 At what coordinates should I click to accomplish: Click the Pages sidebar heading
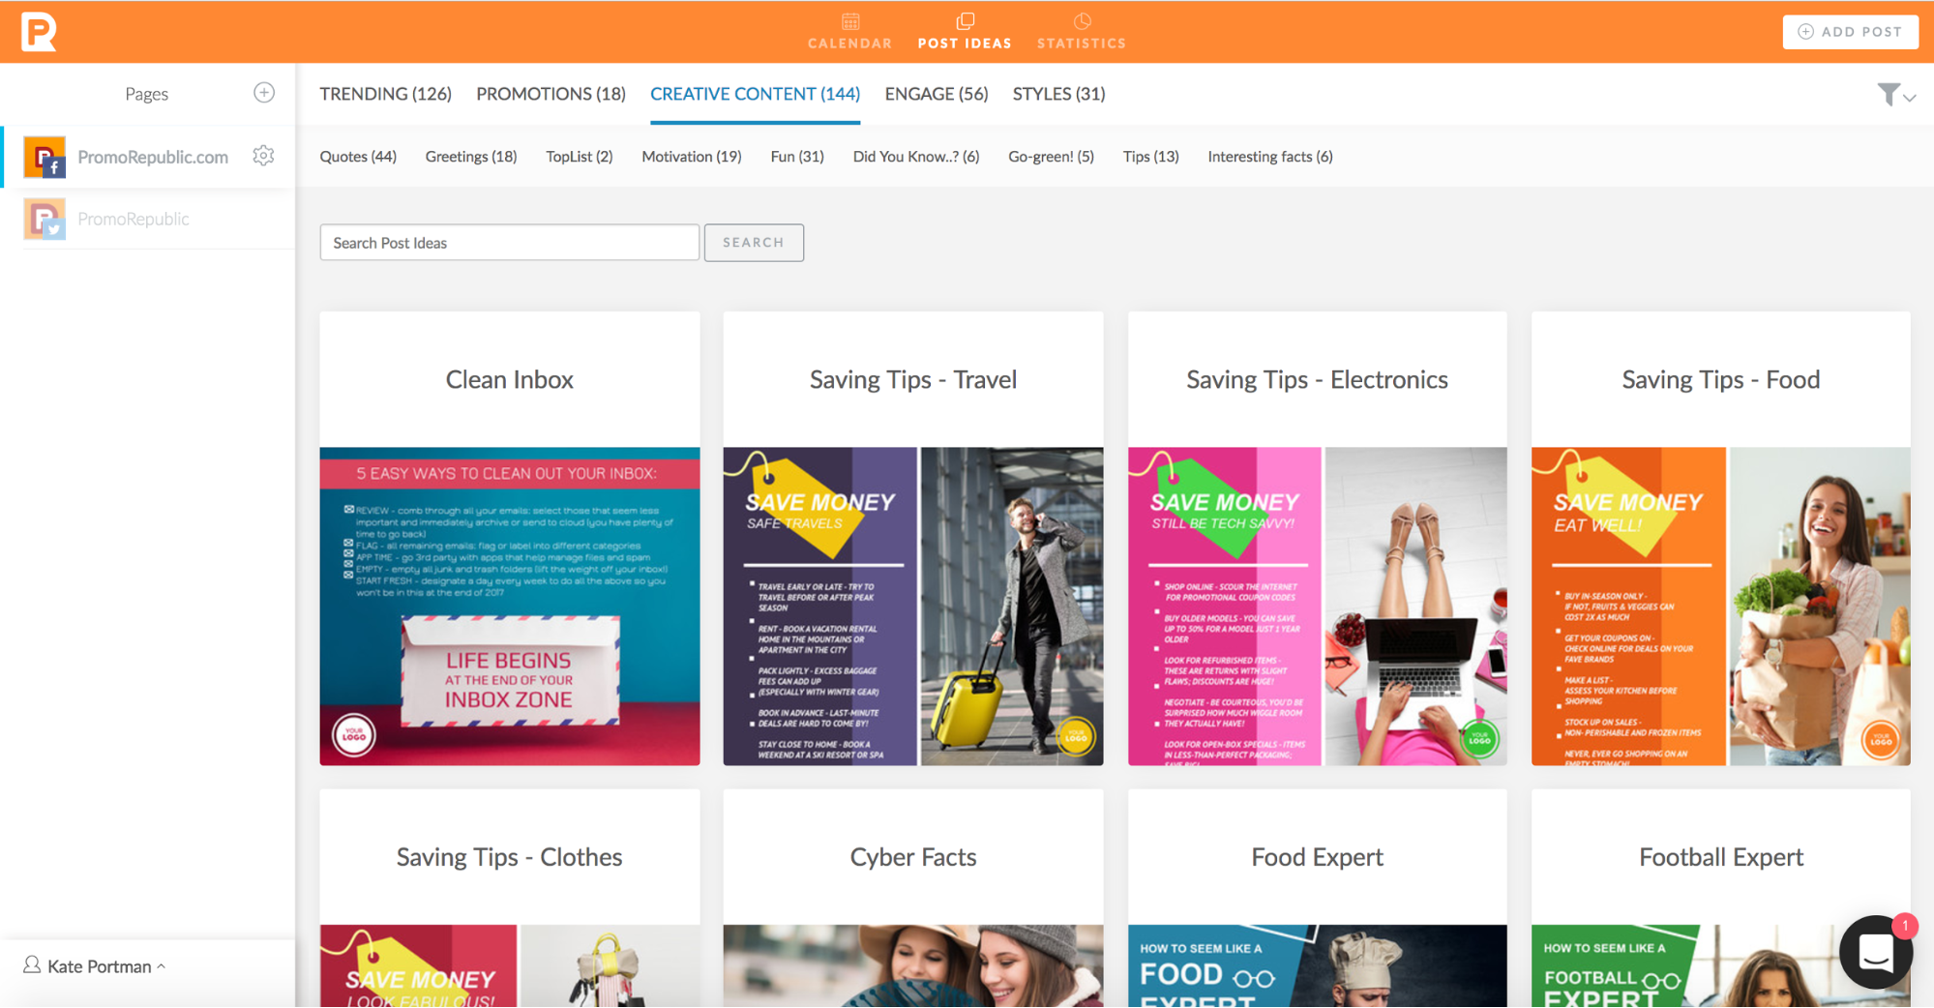click(x=146, y=94)
